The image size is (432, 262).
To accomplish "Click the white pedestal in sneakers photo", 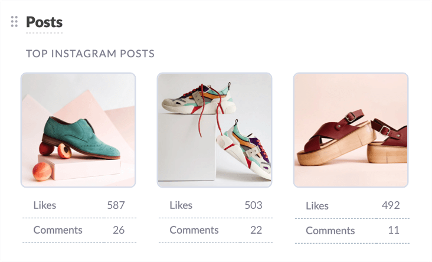I will 187,148.
